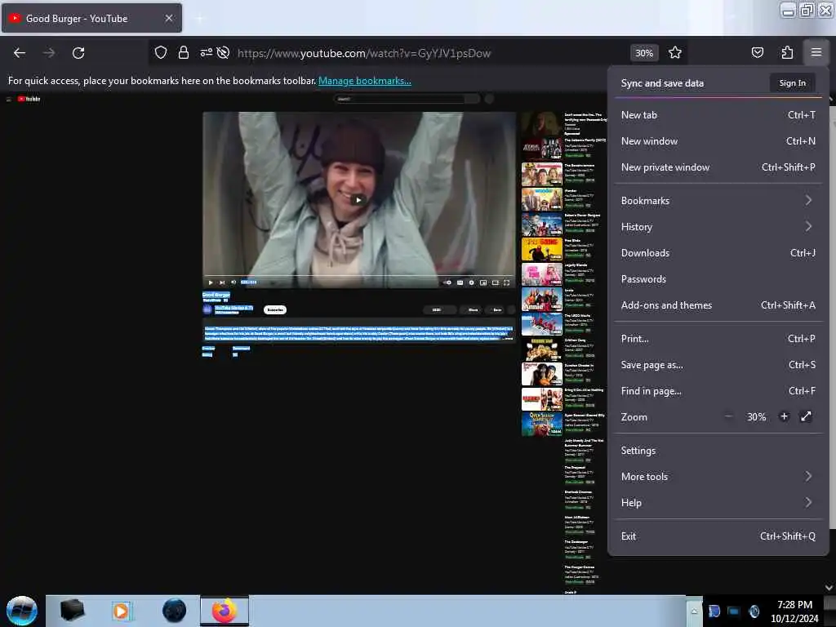Viewport: 836px width, 627px height.
Task: Open the Annie movie thumbnail
Action: 541,299
